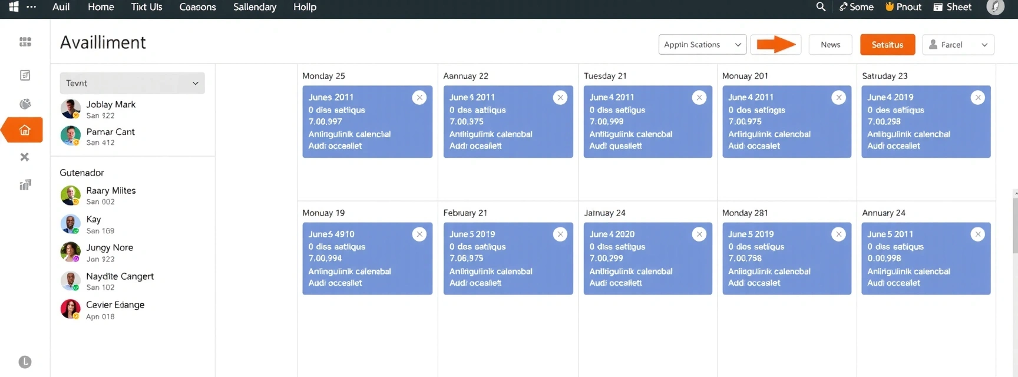Open the Tevnt dropdown filter

132,83
